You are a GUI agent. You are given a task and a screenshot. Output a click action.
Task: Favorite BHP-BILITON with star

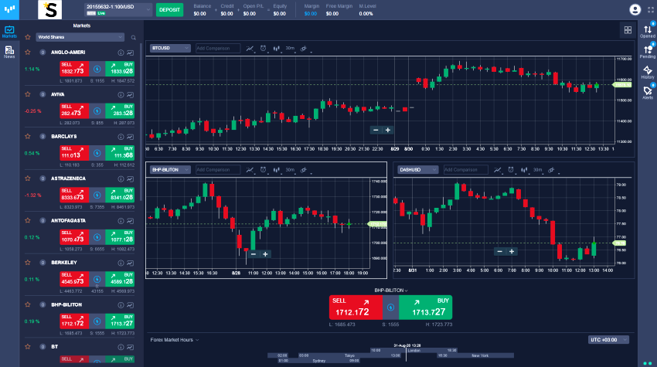click(28, 304)
